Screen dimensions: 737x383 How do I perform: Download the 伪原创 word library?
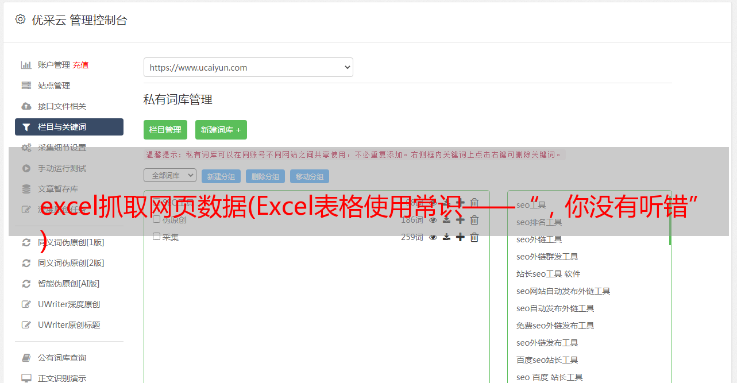[x=446, y=220]
